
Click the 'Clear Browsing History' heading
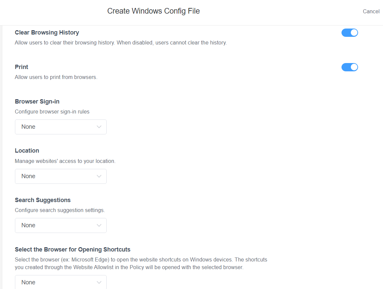pyautogui.click(x=47, y=33)
